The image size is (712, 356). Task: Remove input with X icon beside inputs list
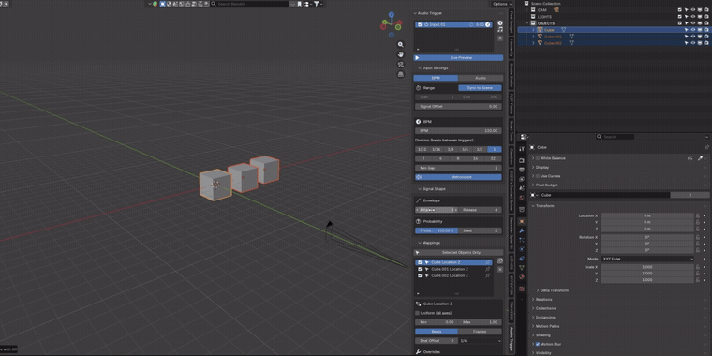point(500,38)
